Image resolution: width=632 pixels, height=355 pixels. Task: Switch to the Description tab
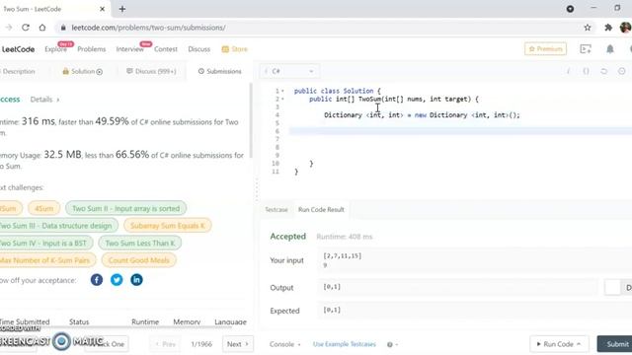(x=18, y=71)
